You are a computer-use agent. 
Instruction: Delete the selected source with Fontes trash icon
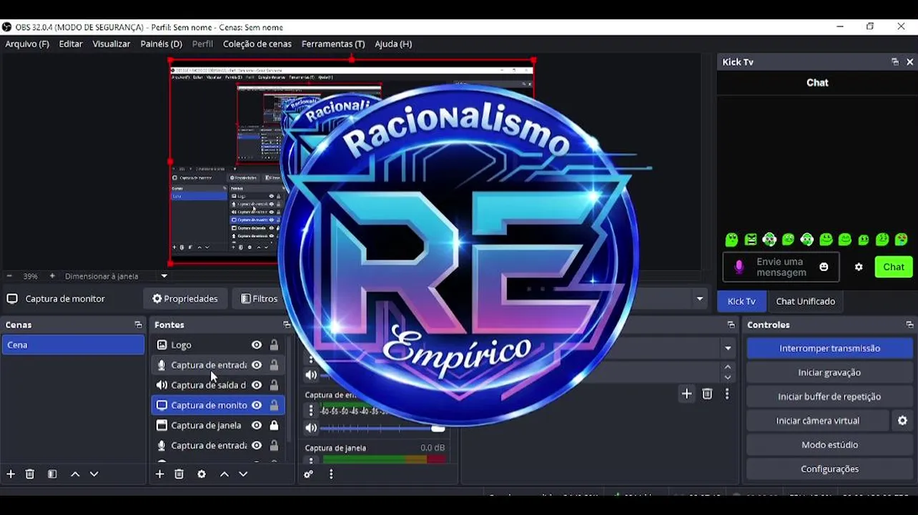click(179, 474)
